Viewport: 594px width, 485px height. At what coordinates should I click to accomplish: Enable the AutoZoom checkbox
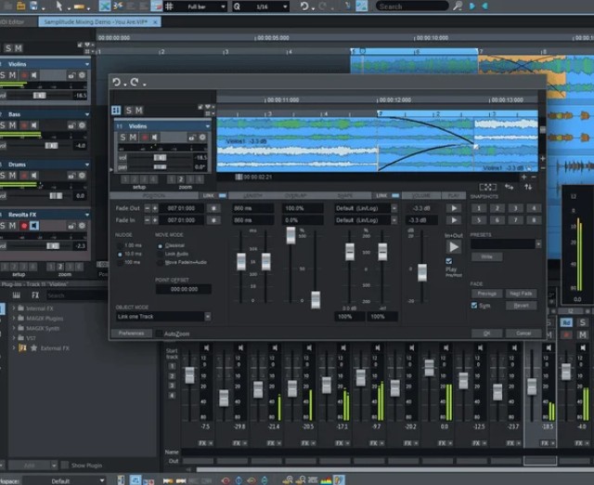coord(161,333)
